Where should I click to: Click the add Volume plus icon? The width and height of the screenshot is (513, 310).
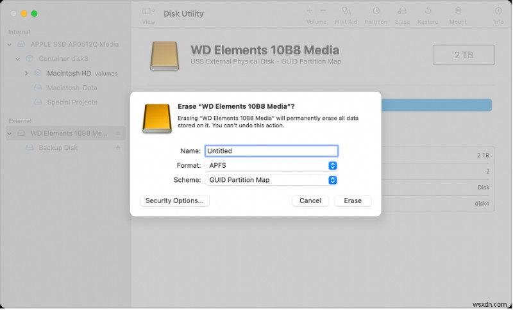coord(310,11)
